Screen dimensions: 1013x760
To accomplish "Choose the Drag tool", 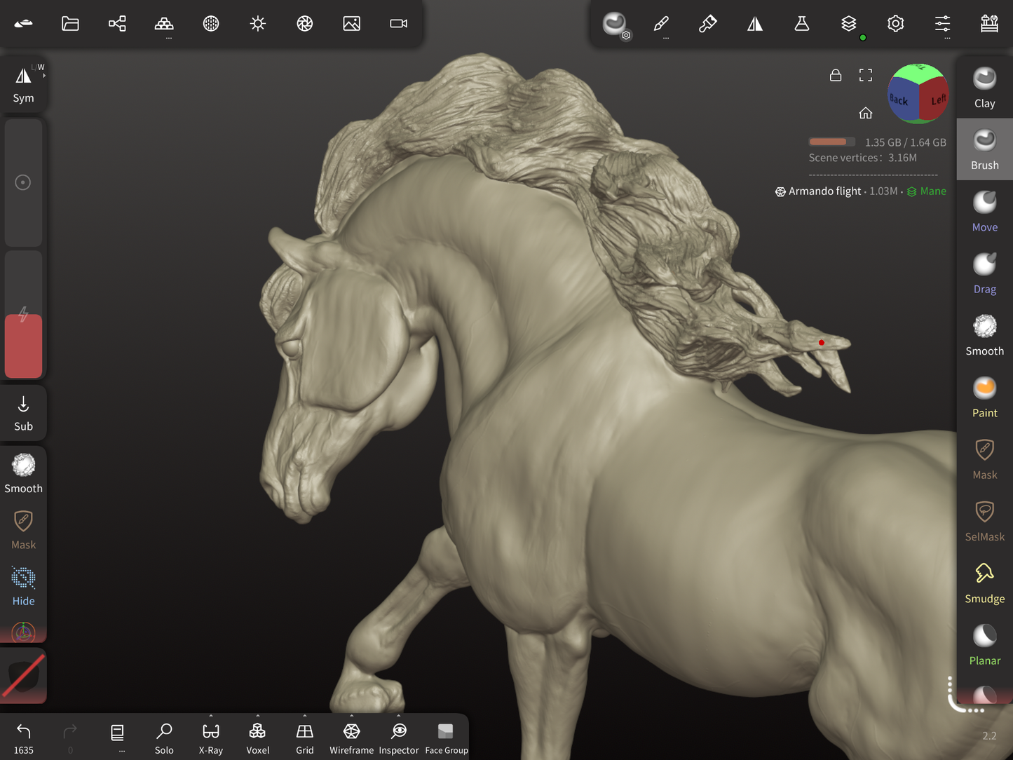I will 984,273.
